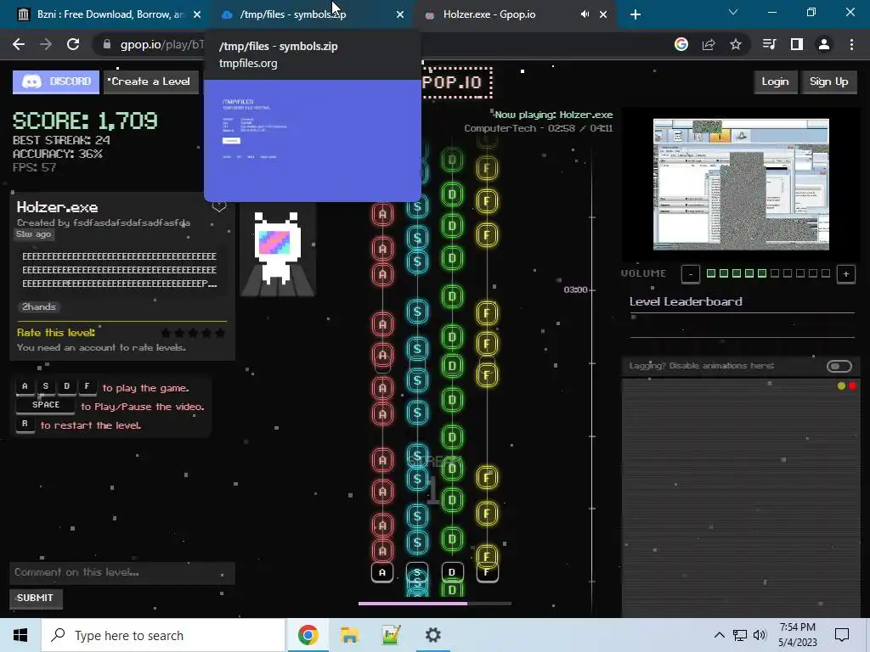Increase volume with the plus button
The width and height of the screenshot is (870, 652).
(x=845, y=274)
